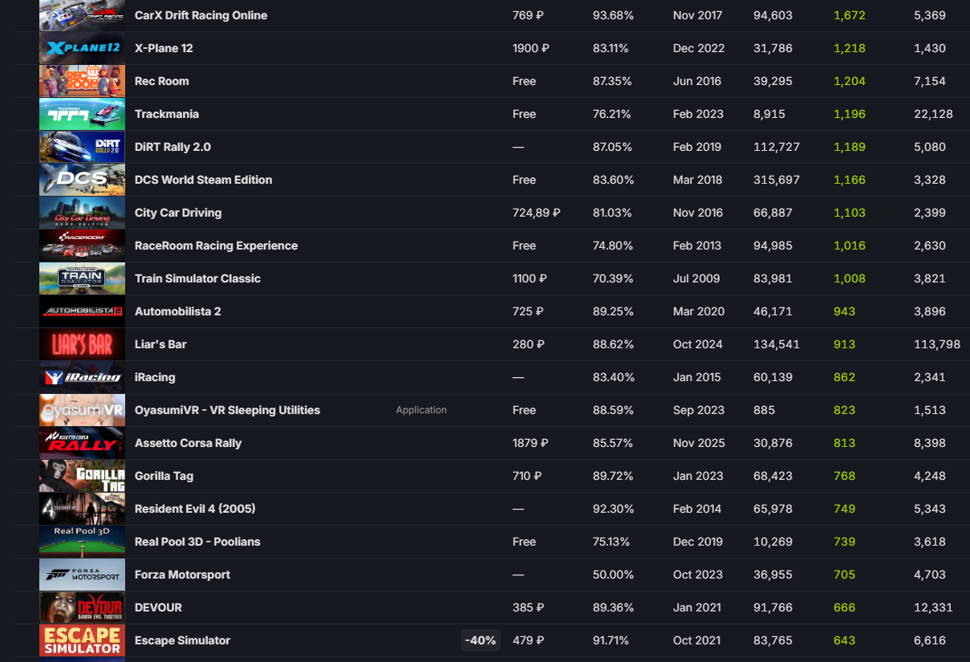The width and height of the screenshot is (970, 662).
Task: Open the Forza Motorsport logo thumbnail
Action: pyautogui.click(x=82, y=575)
